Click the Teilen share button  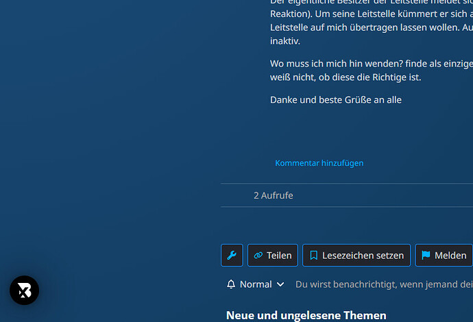pyautogui.click(x=272, y=255)
